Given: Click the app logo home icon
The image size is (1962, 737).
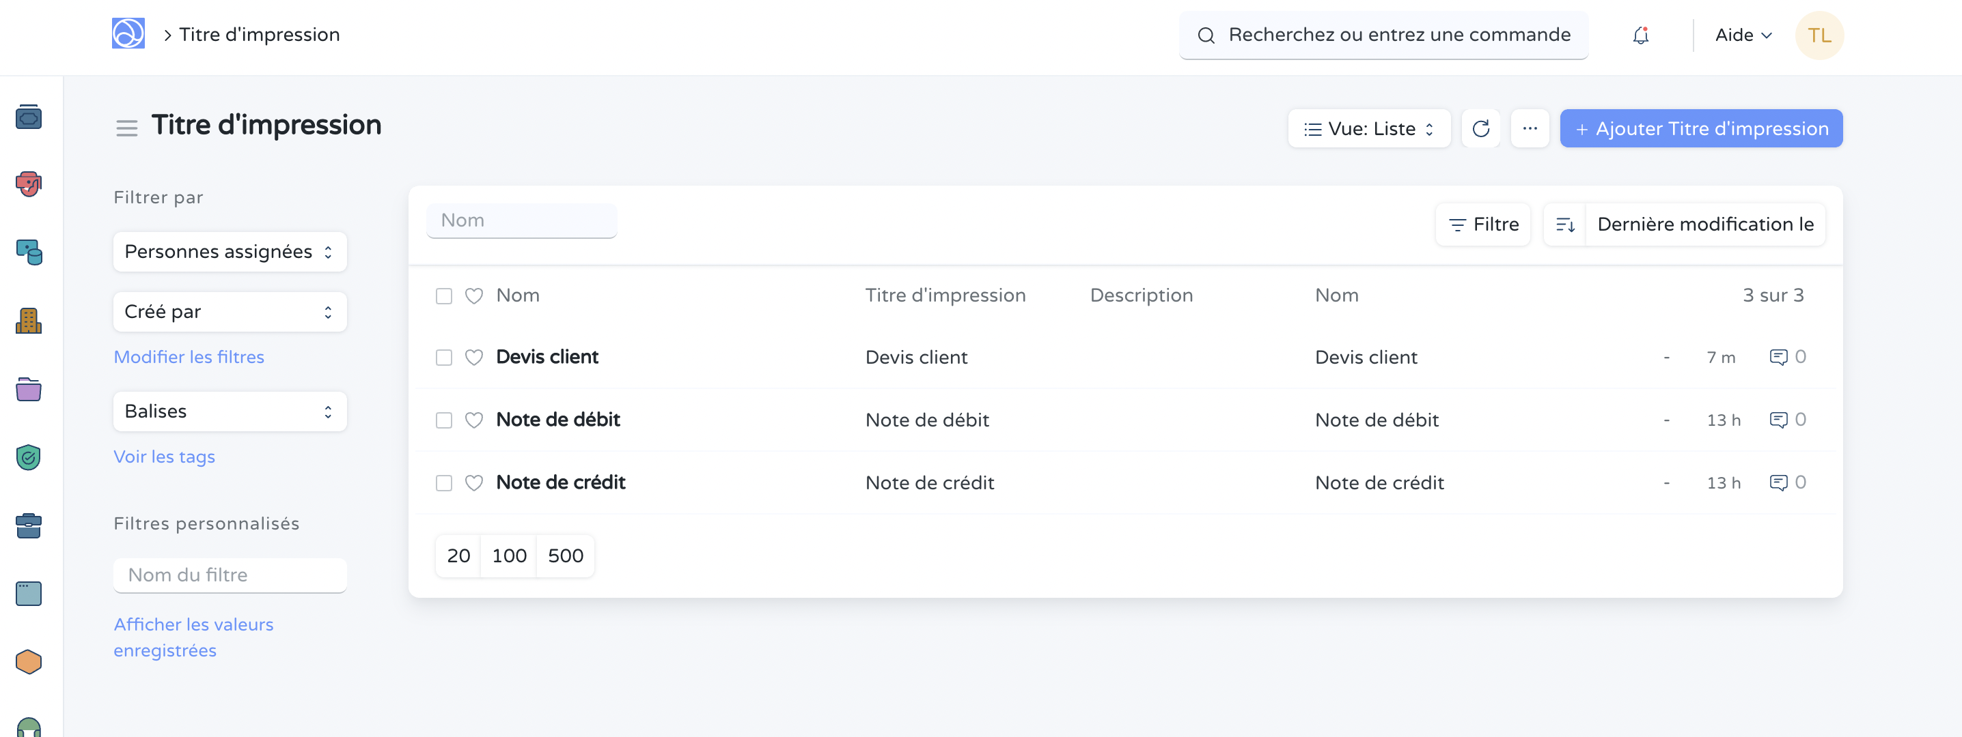Looking at the screenshot, I should [128, 34].
